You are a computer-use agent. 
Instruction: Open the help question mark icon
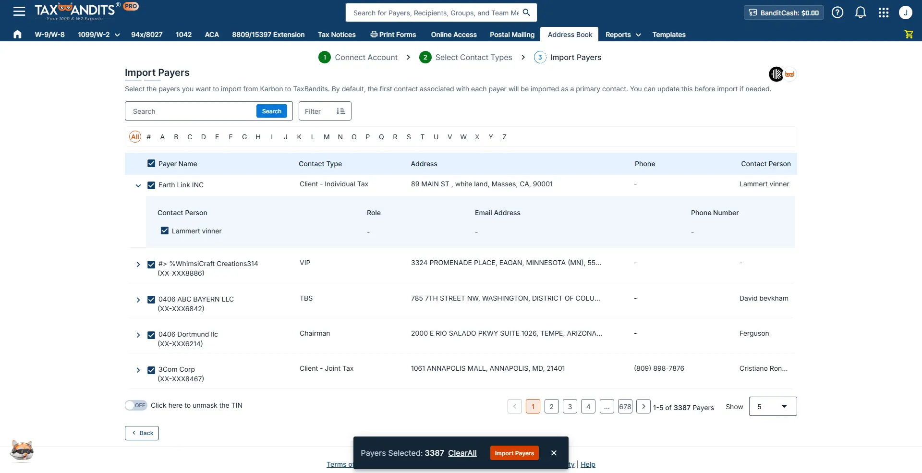click(837, 12)
